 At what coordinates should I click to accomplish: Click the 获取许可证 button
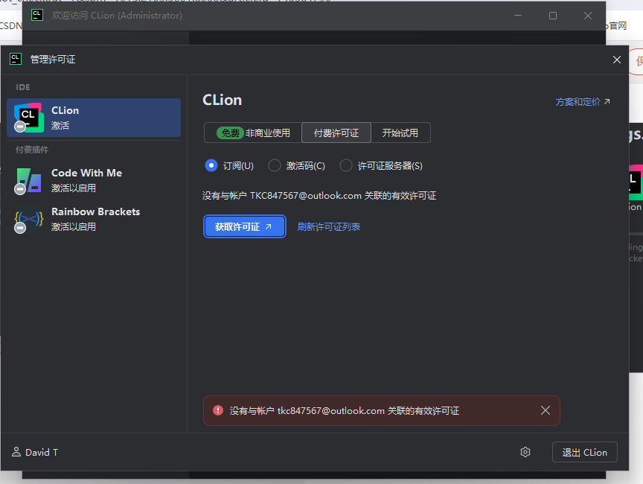pos(244,226)
